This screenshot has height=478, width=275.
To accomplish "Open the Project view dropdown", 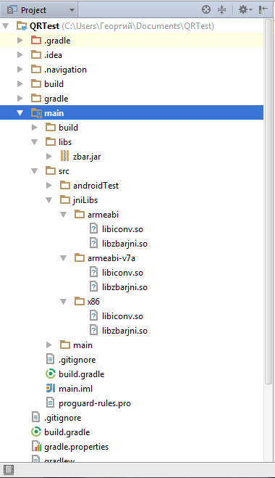I will [x=39, y=9].
